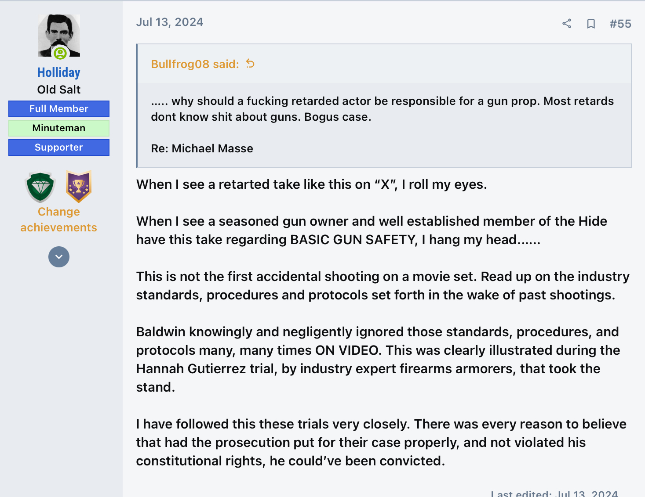Click the Minuteman banner
This screenshot has width=645, height=497.
coord(58,128)
